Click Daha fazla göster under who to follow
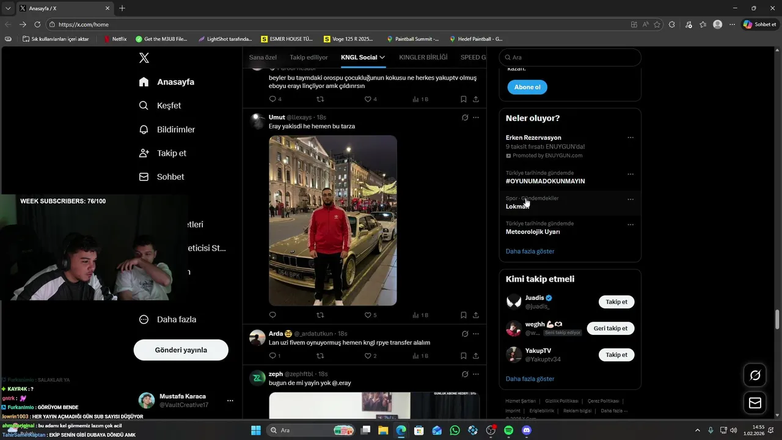This screenshot has width=782, height=440. [x=530, y=379]
